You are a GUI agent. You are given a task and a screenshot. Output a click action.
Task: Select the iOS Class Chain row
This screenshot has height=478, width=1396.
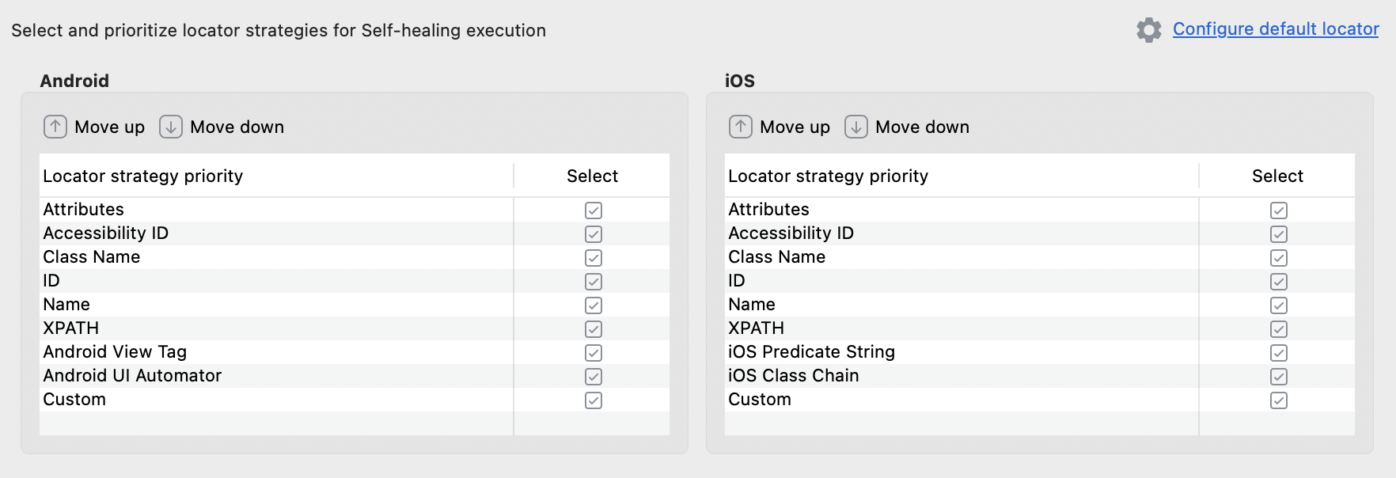[1040, 376]
